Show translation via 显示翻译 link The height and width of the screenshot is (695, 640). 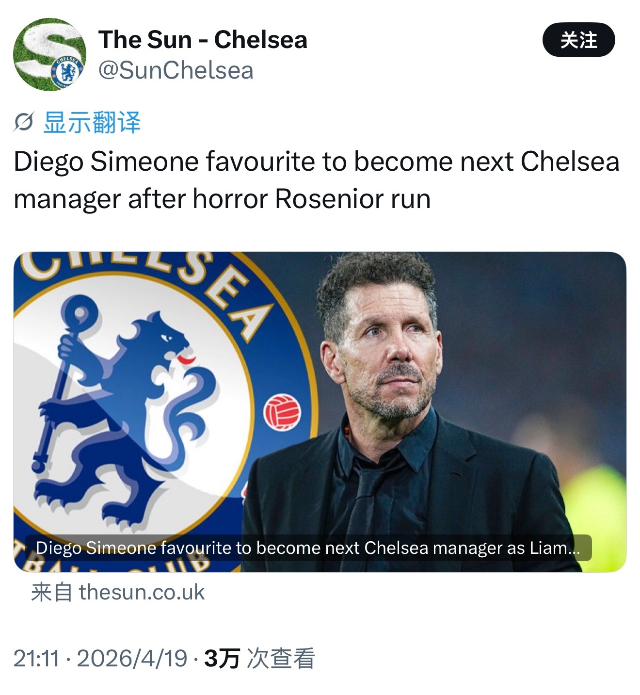point(92,122)
